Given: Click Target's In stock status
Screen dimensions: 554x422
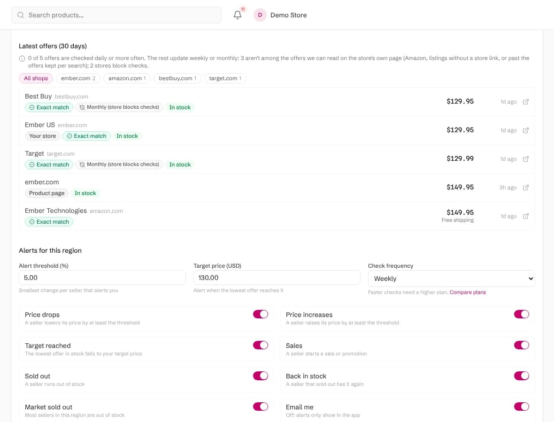Looking at the screenshot, I should (x=180, y=165).
